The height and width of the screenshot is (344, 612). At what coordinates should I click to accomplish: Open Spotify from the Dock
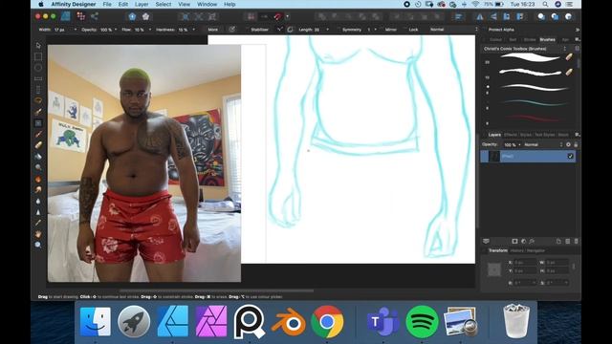pyautogui.click(x=422, y=322)
